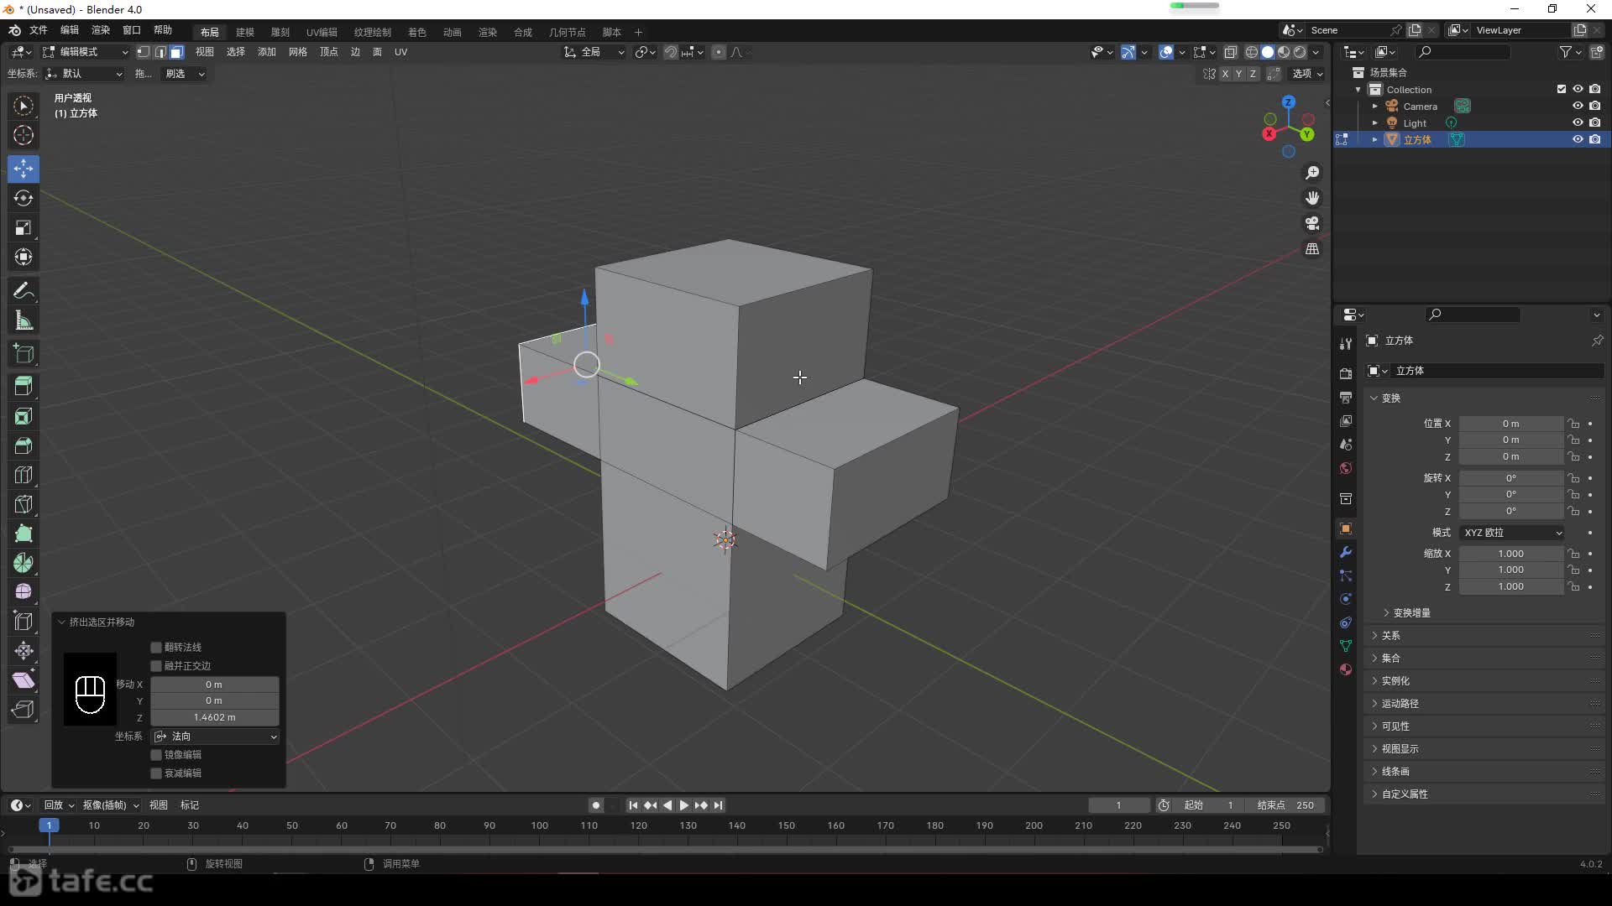Switch to vertex select mode
Screen dimensions: 1612x906
(x=144, y=52)
